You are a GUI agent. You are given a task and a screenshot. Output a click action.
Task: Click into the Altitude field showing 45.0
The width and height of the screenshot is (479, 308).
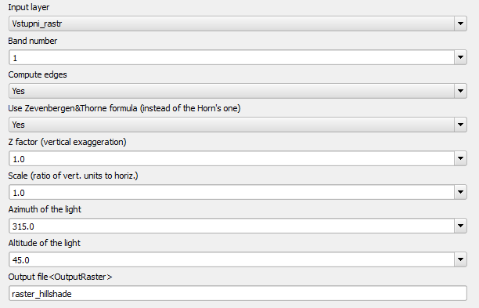(x=232, y=259)
